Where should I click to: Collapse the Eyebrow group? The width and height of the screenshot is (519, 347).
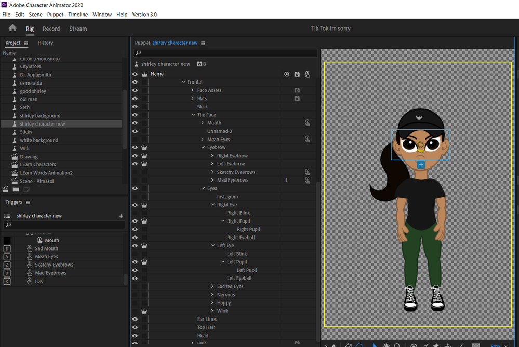[x=203, y=148]
